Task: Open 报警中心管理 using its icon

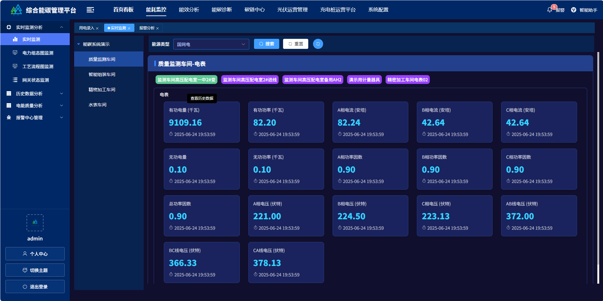Action: (x=9, y=117)
